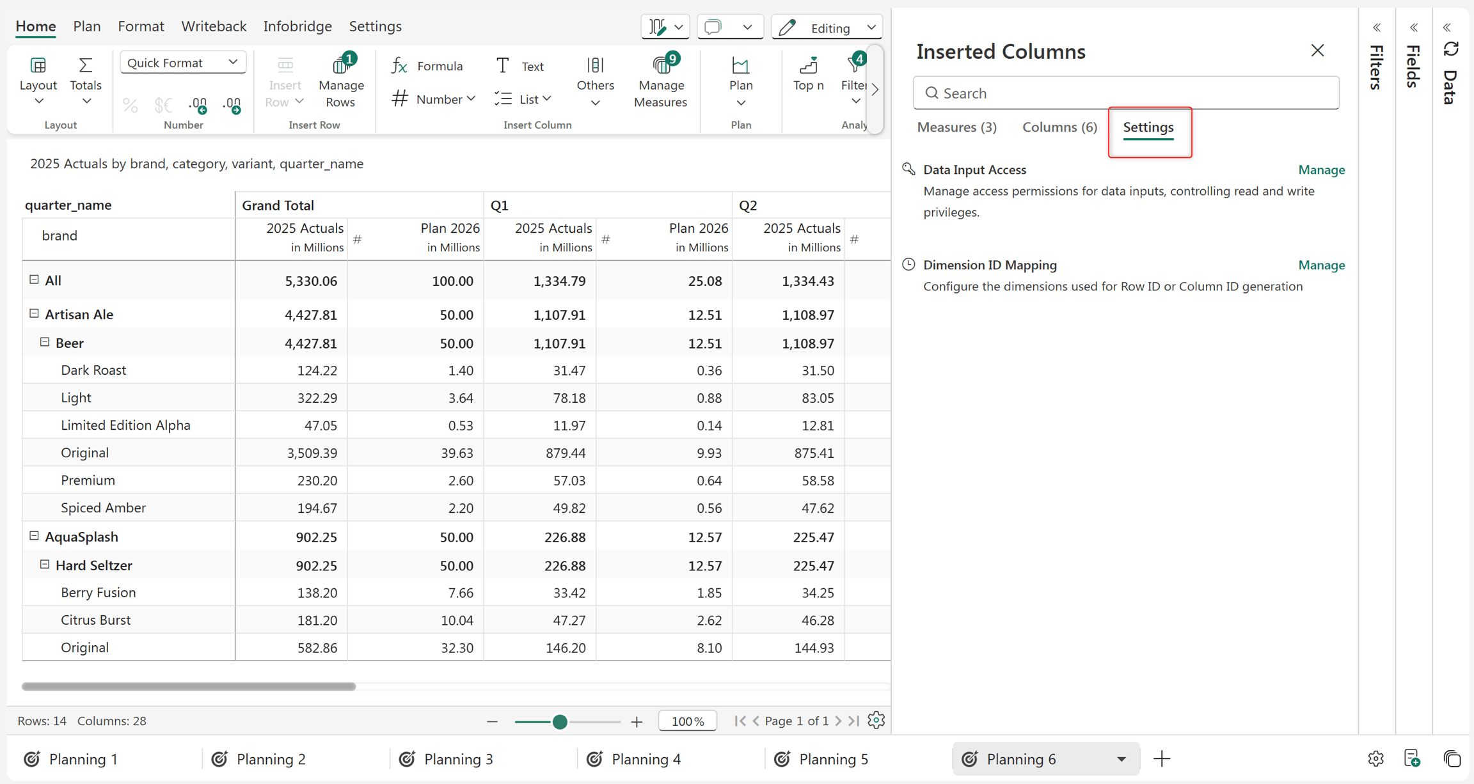
Task: Click the refresh Data icon
Action: [1450, 49]
